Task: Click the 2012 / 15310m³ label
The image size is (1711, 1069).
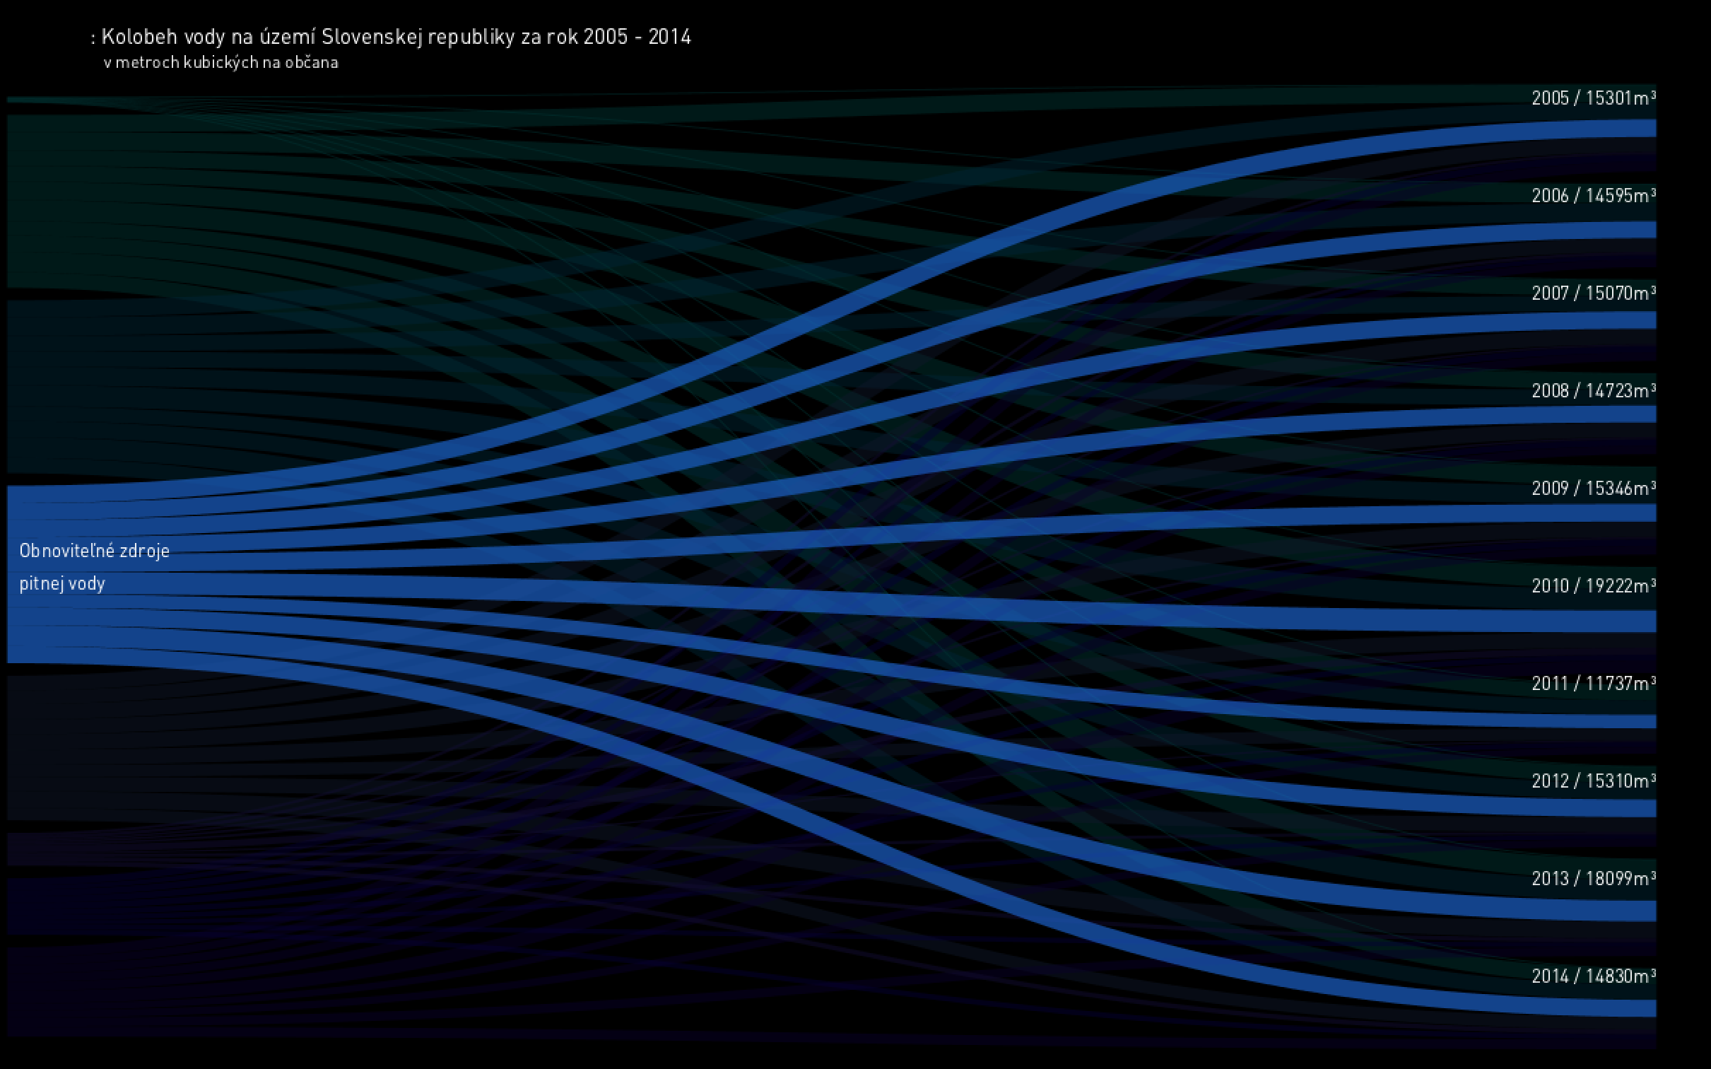Action: (1593, 781)
